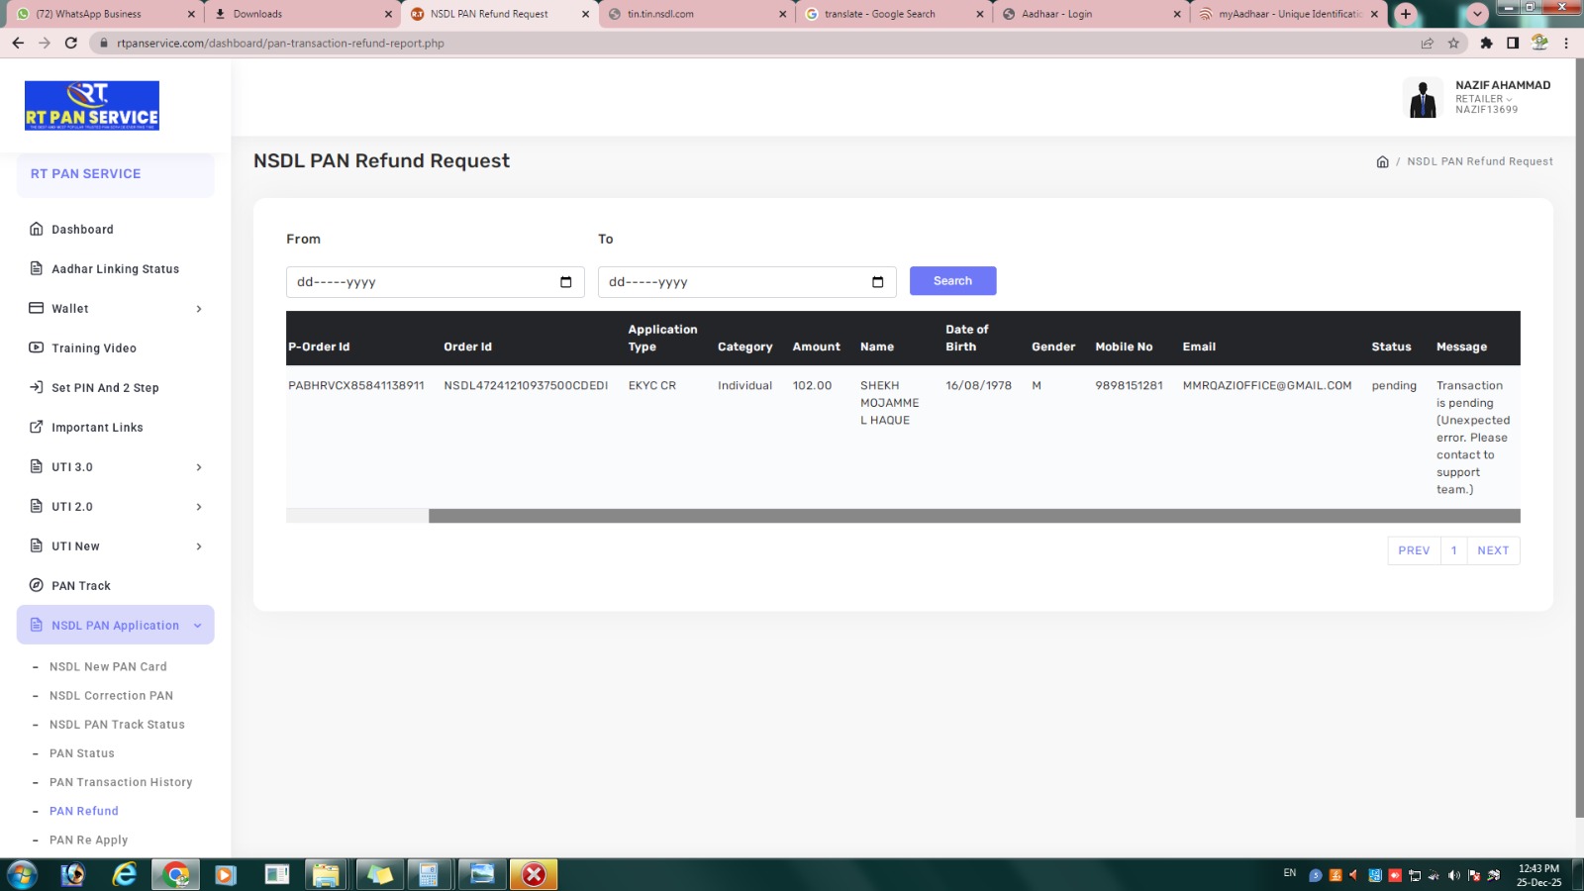Expand the UTI 3.0 submenu
The width and height of the screenshot is (1584, 891).
tap(199, 467)
